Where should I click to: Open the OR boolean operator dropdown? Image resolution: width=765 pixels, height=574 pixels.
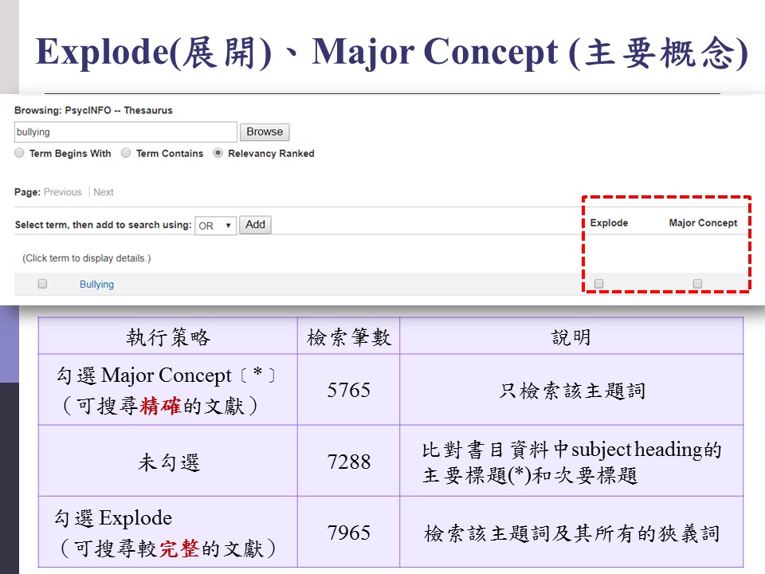pyautogui.click(x=216, y=226)
